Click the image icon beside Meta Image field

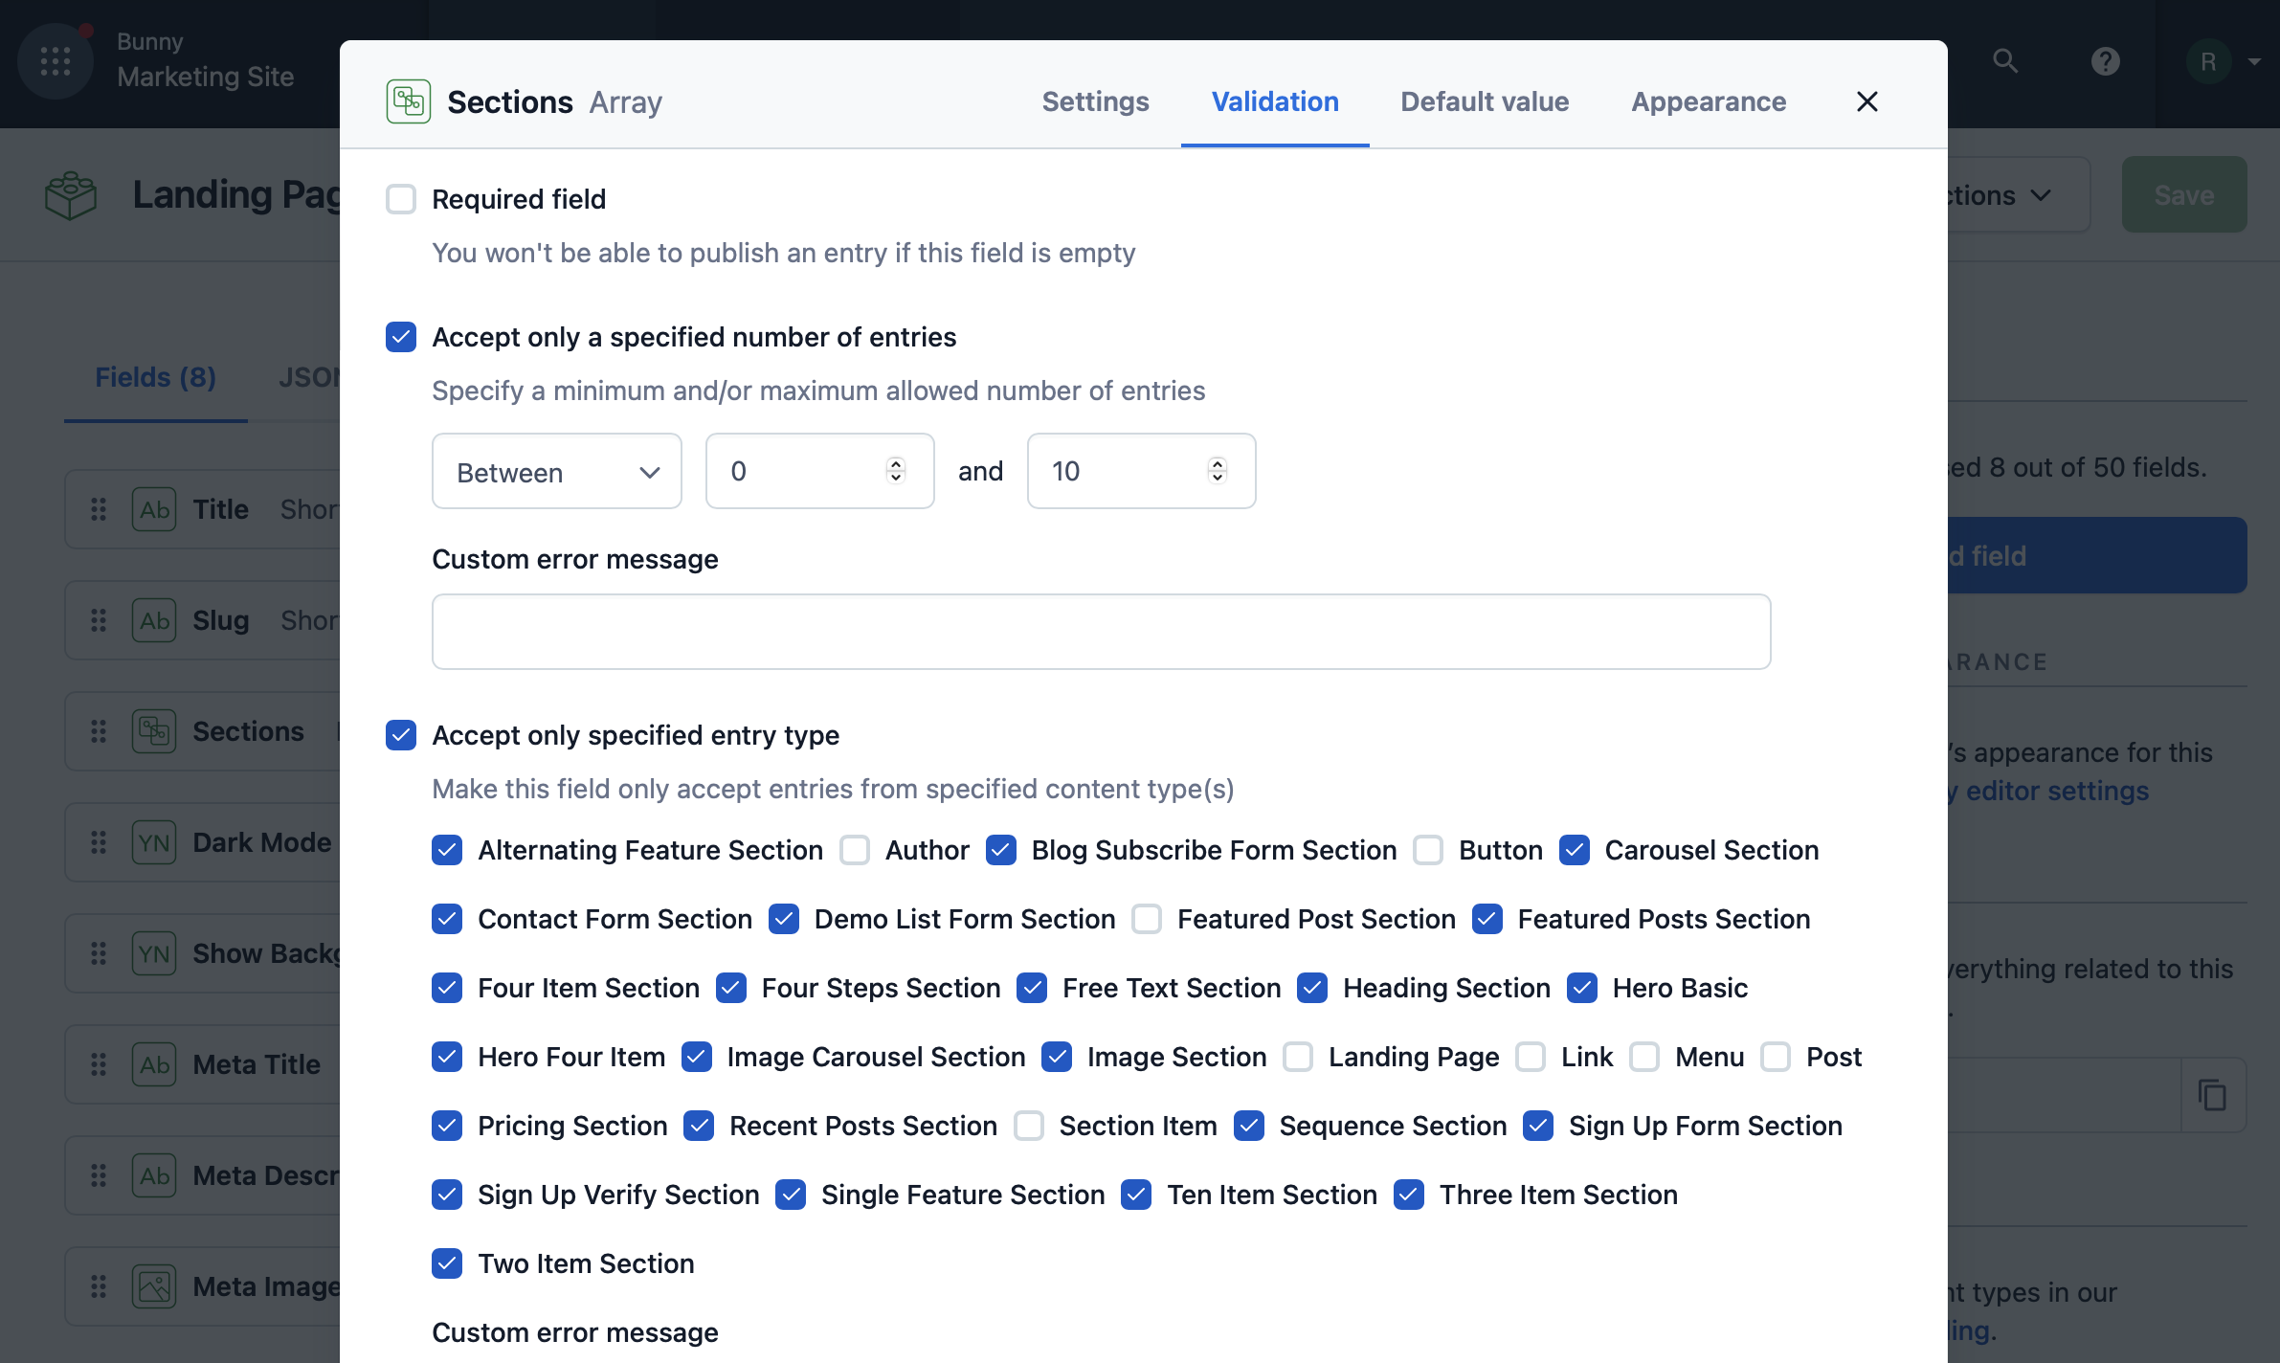(153, 1285)
